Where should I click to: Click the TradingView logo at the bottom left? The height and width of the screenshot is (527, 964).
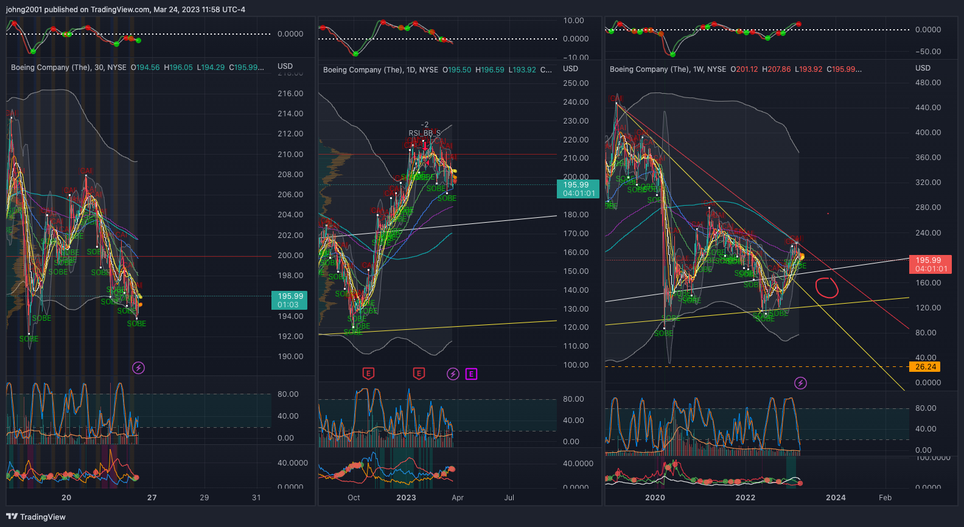point(36,517)
